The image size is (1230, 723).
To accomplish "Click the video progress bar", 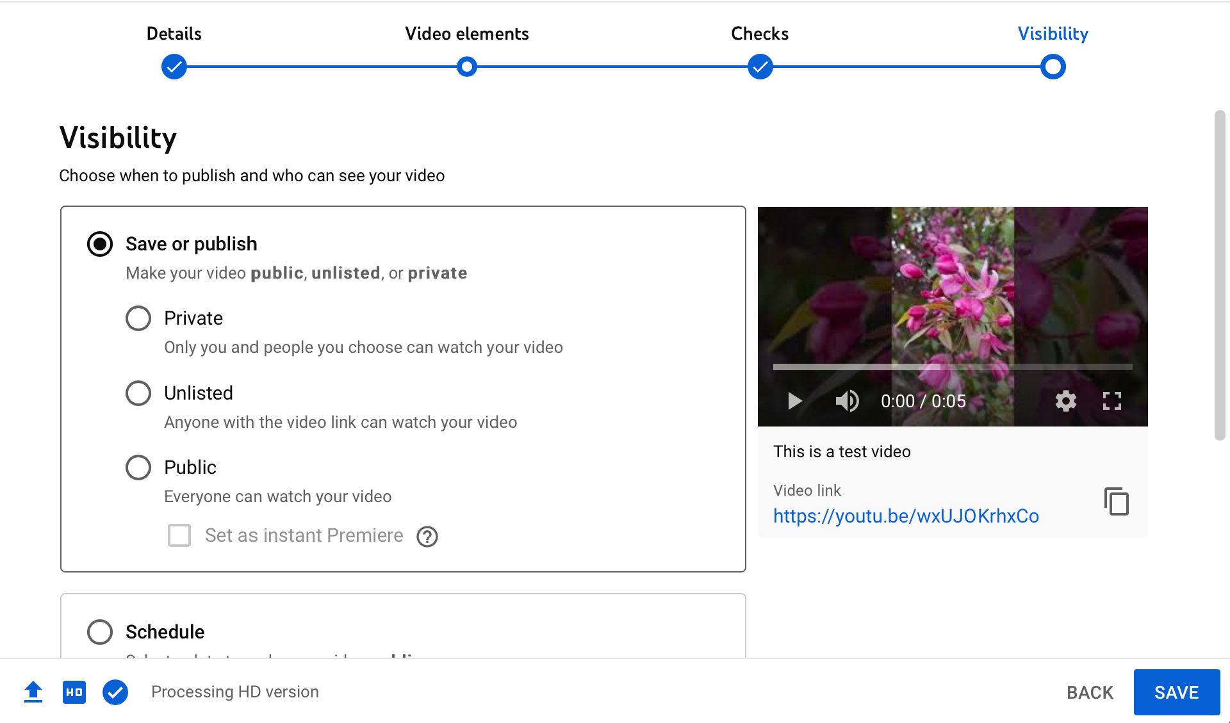I will coord(952,367).
